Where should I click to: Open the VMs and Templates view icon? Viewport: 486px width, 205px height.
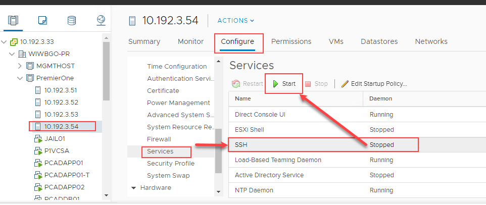[42, 21]
